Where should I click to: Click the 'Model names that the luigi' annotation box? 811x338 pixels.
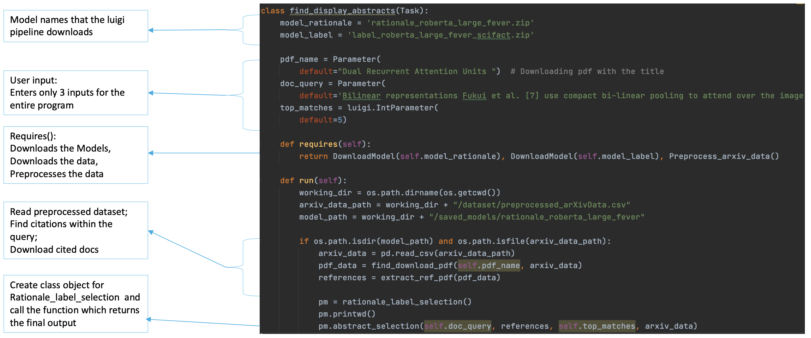[x=76, y=26]
